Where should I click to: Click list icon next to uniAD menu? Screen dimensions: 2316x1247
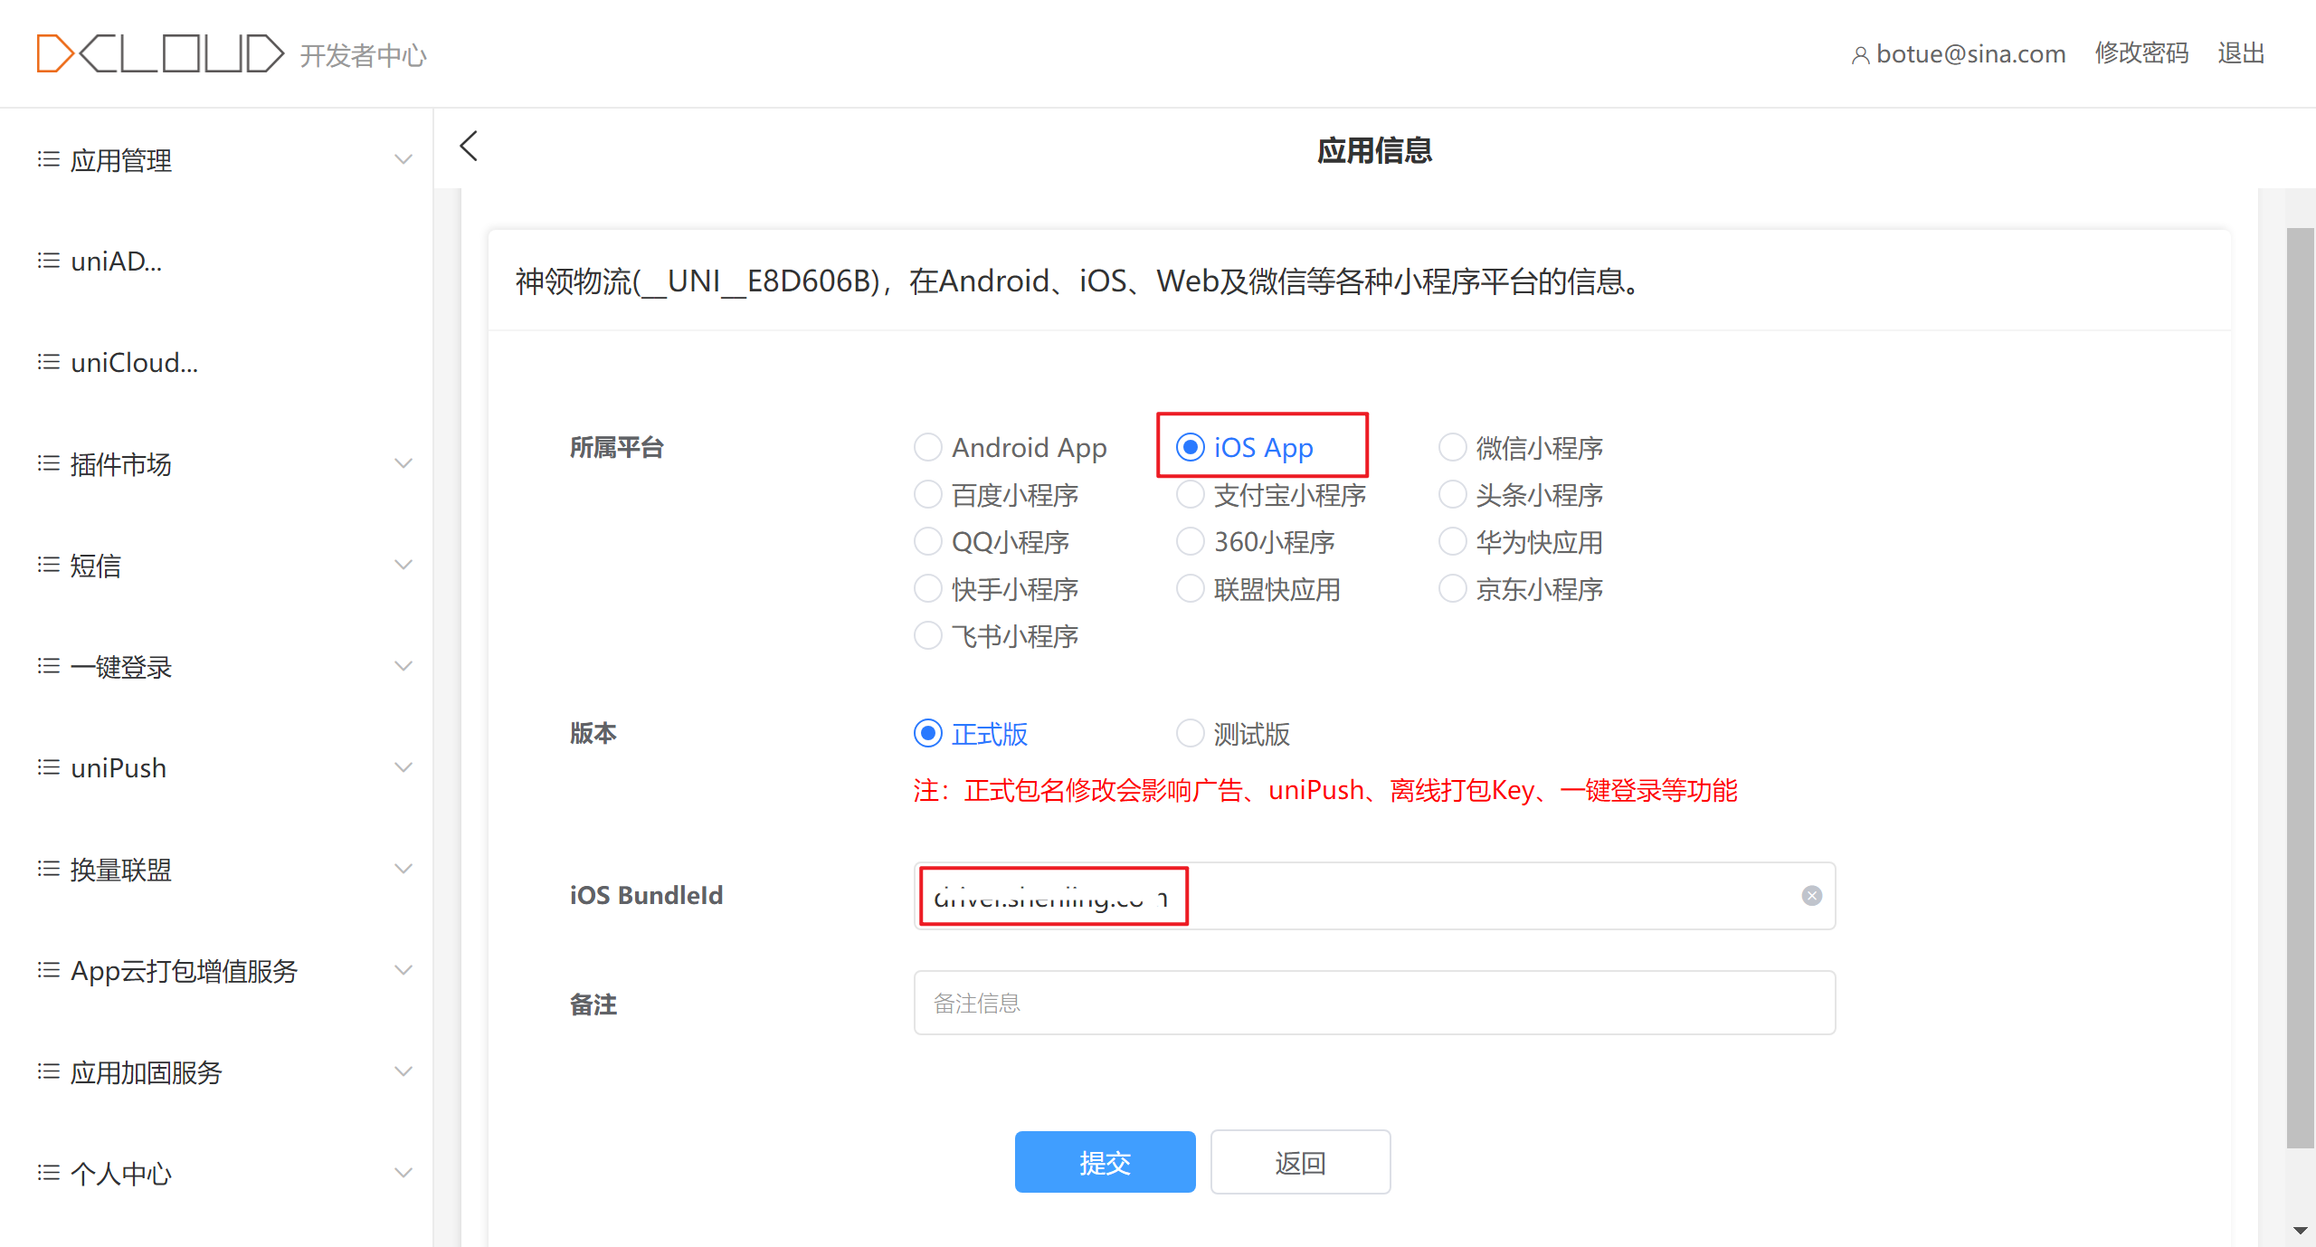click(x=48, y=262)
